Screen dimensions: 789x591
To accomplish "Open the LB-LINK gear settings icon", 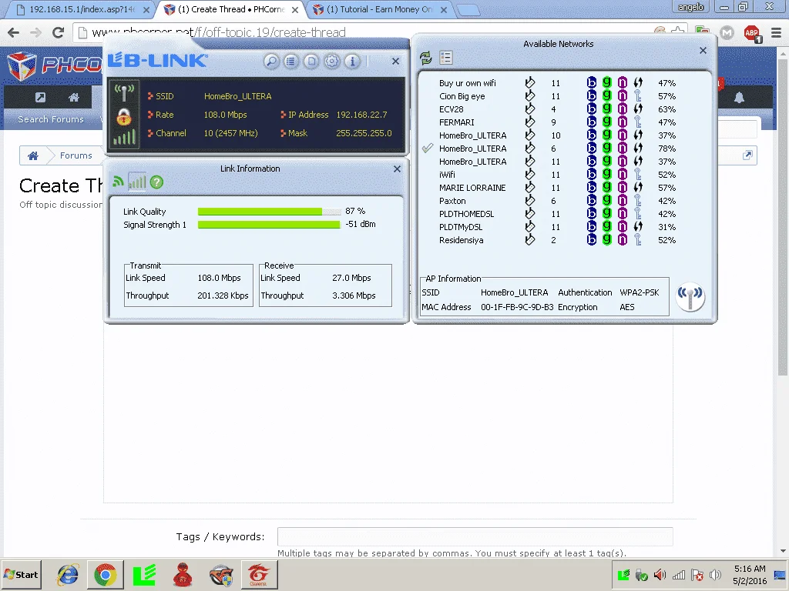I will 331,62.
